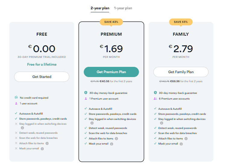Click info icon under Stay logged in, Free

pos(22,128)
